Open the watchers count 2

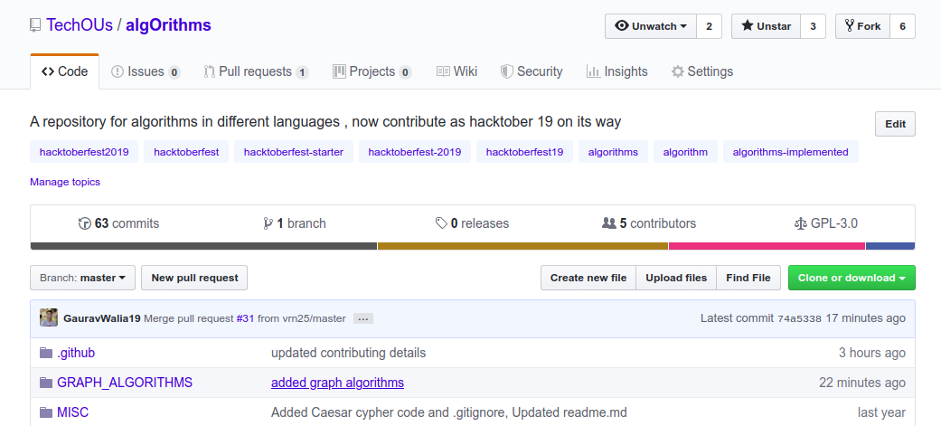(710, 26)
